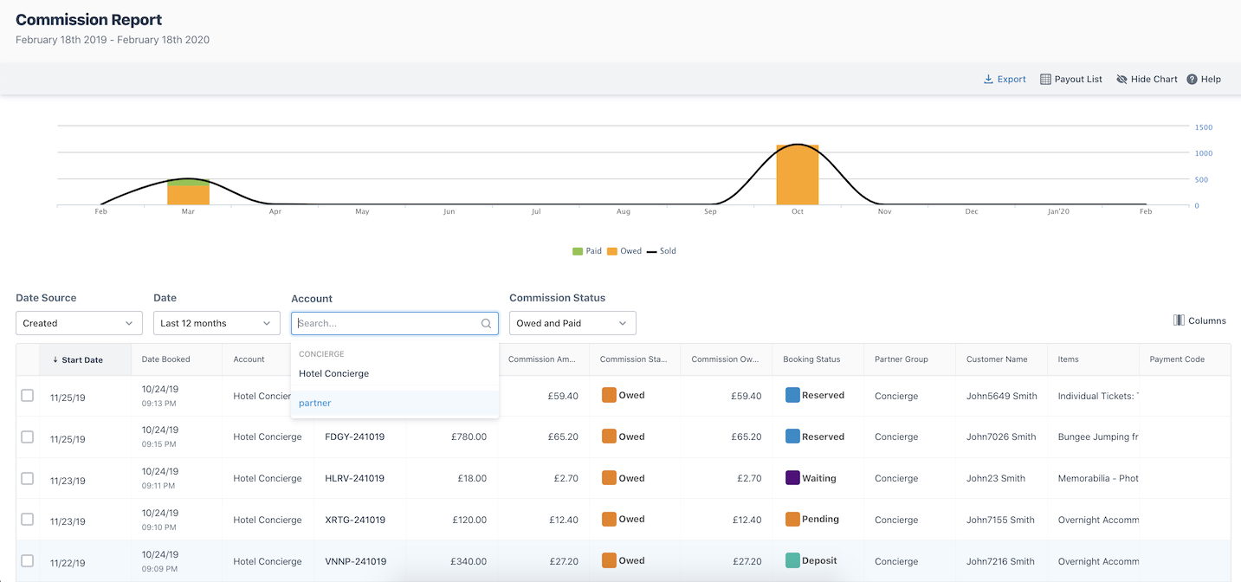Select checkbox for John5649 Smith row

tap(28, 395)
